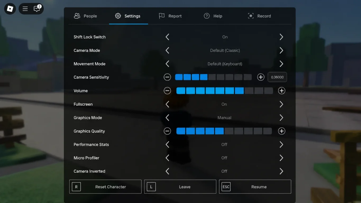Open chat with 2 notifications

(x=37, y=9)
